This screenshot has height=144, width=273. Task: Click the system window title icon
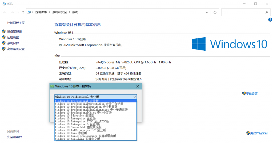4,4
